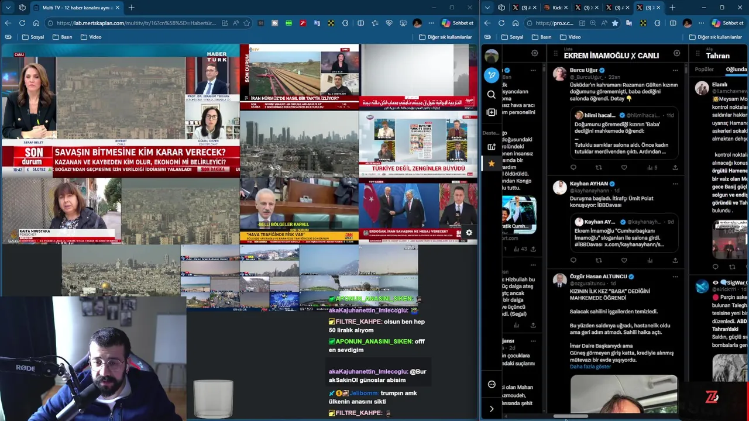Close the Kick browser tab
This screenshot has height=421, width=749.
(566, 8)
